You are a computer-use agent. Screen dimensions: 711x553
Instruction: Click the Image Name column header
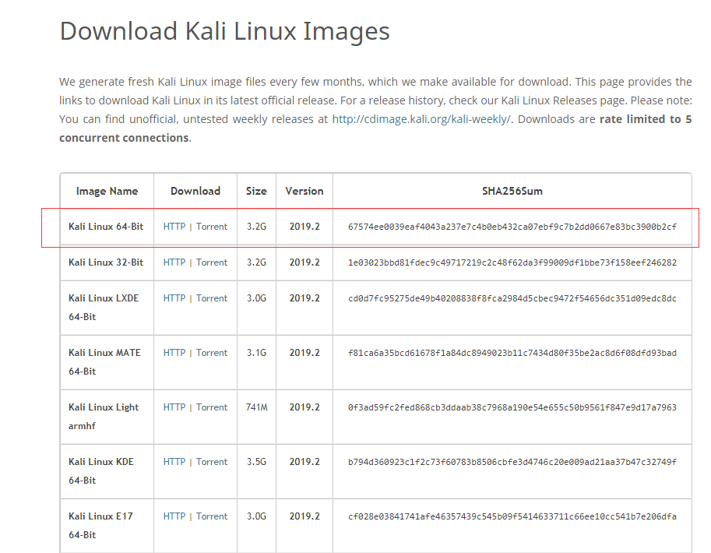coord(107,191)
